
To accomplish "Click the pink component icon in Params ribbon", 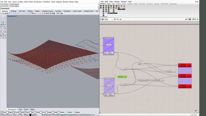I will pyautogui.click(x=116, y=6).
